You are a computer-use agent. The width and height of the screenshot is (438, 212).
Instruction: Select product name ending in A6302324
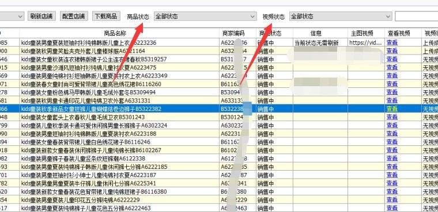94,125
